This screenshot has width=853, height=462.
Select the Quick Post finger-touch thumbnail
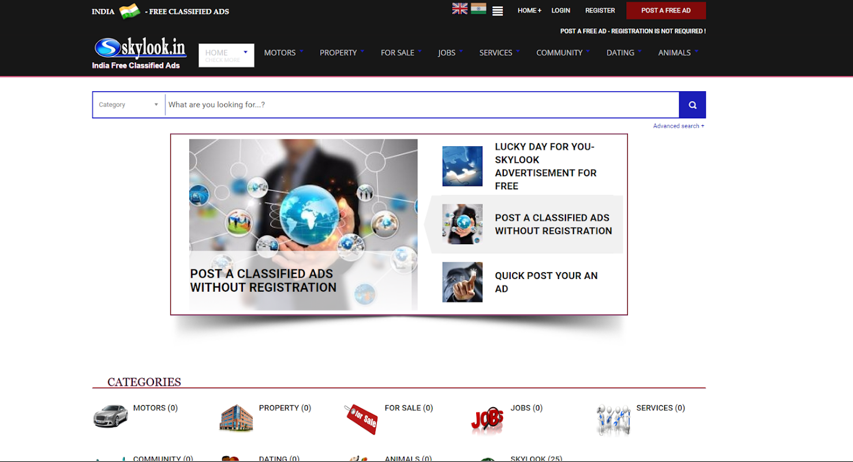click(462, 282)
